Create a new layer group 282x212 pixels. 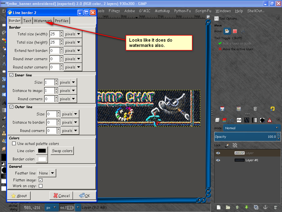tap(228, 207)
